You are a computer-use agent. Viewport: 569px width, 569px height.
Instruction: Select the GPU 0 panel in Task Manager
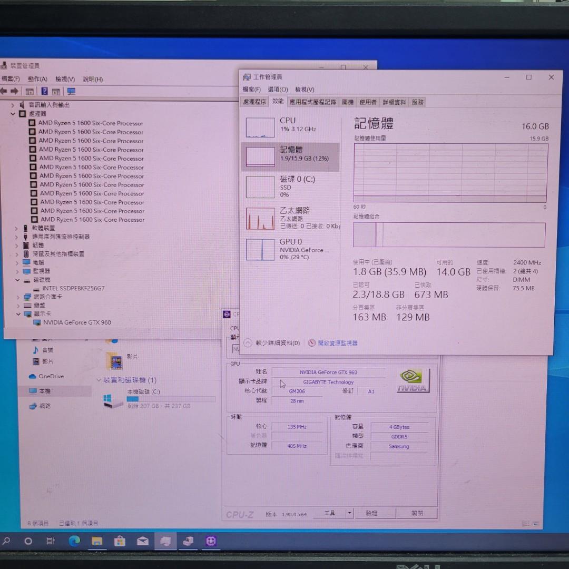click(x=290, y=249)
